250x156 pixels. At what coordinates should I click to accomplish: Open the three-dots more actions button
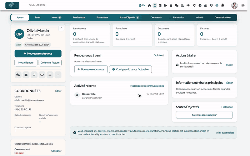pos(58,75)
